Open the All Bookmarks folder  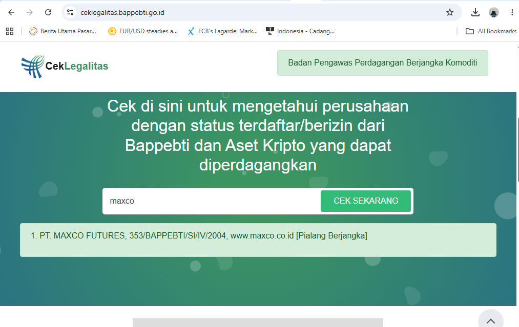point(491,31)
